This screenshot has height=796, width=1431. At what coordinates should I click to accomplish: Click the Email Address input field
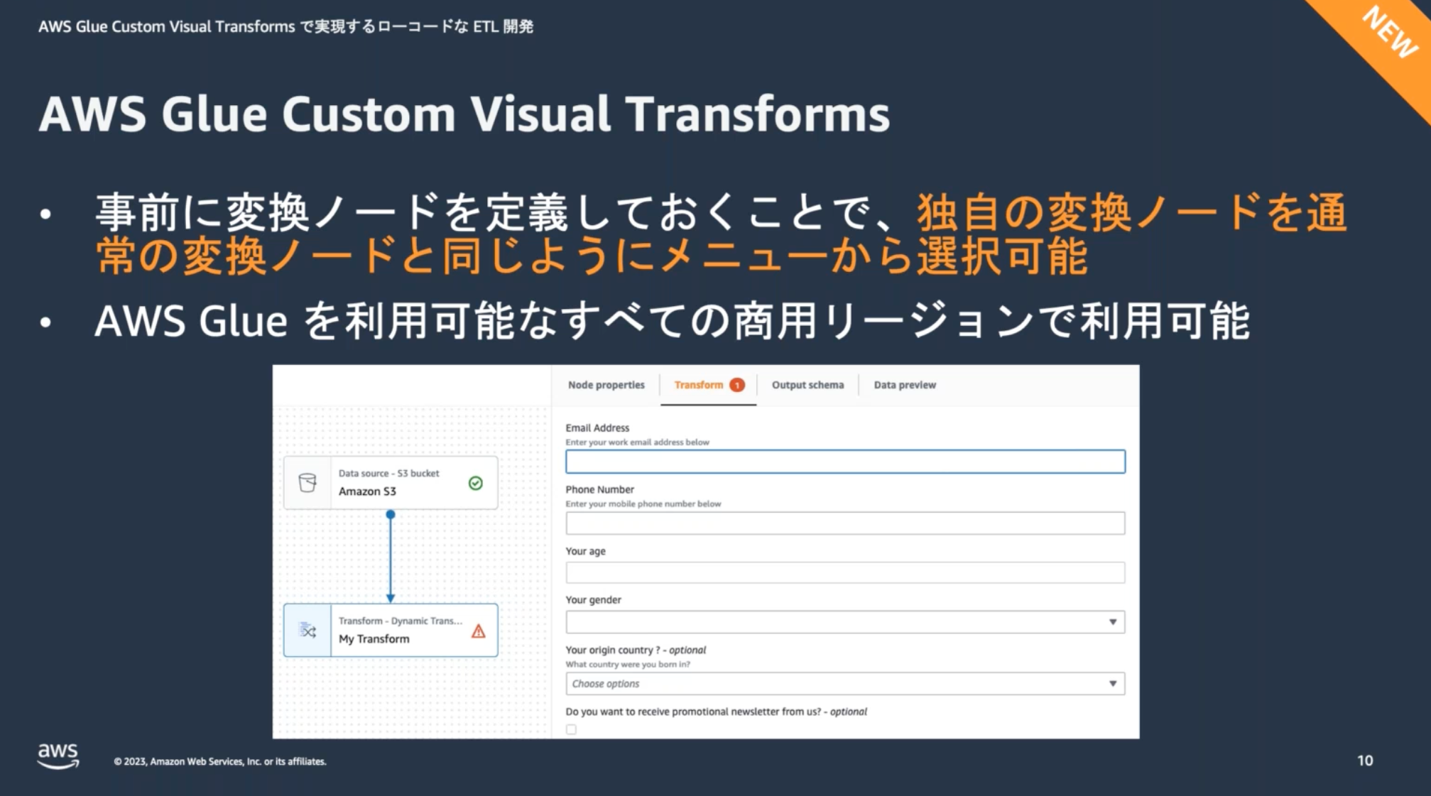844,462
